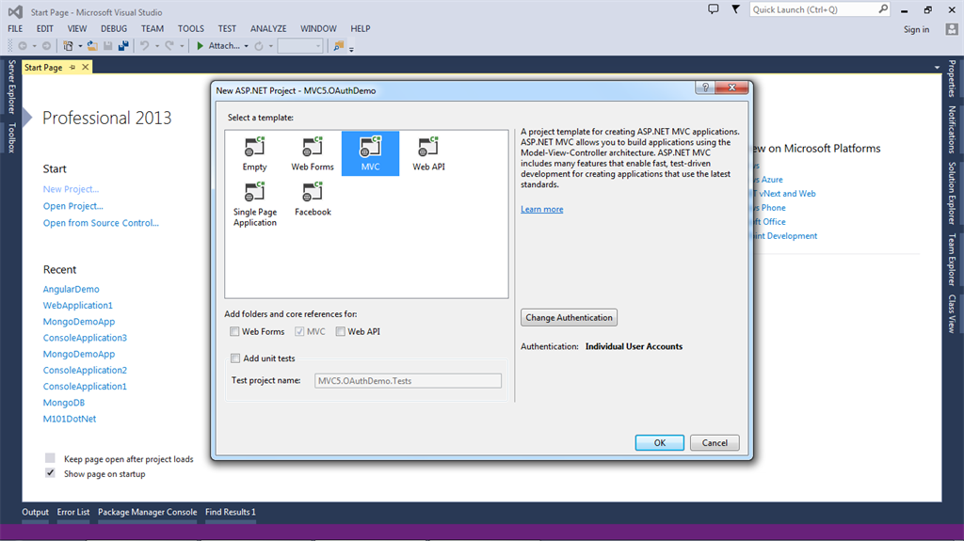The height and width of the screenshot is (541, 964).
Task: Click the Navigate Backward toolbar icon
Action: pos(23,46)
